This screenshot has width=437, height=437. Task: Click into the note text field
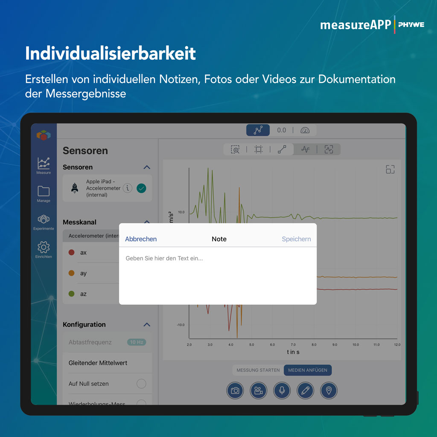click(218, 276)
